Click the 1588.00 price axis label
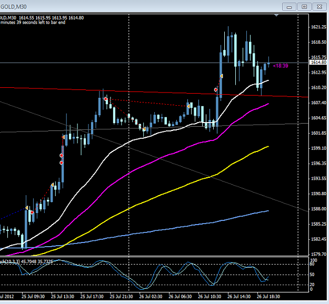 coord(318,209)
